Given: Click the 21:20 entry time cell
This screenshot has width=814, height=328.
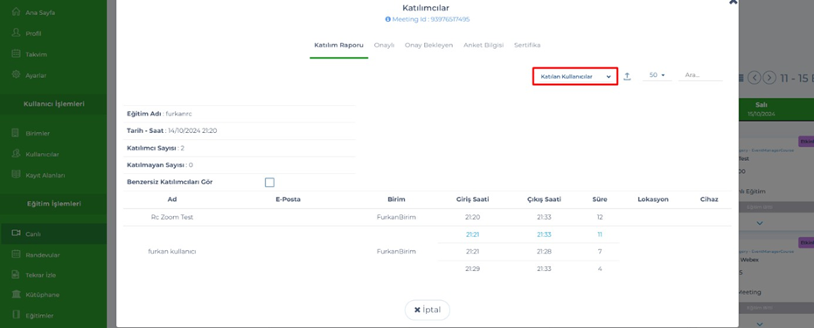Looking at the screenshot, I should [472, 217].
